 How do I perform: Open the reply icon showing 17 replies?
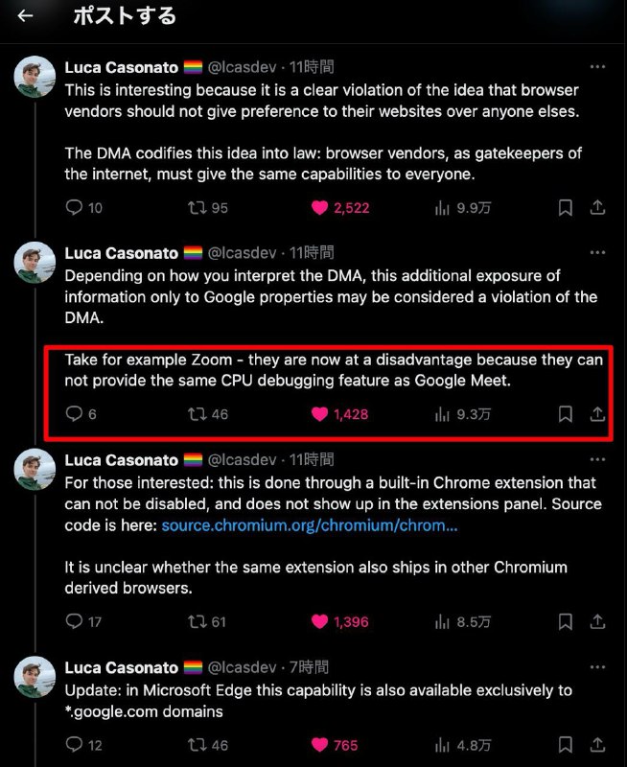pos(75,621)
